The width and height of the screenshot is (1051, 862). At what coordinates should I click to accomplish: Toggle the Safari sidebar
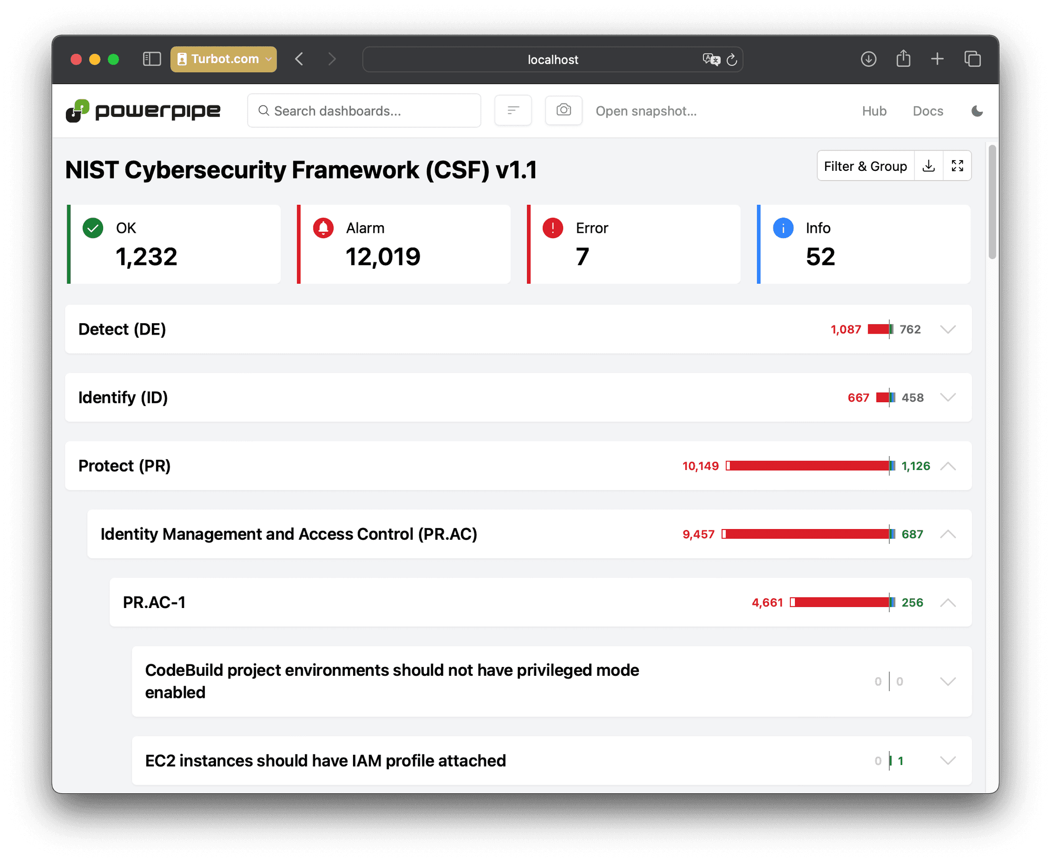tap(151, 59)
